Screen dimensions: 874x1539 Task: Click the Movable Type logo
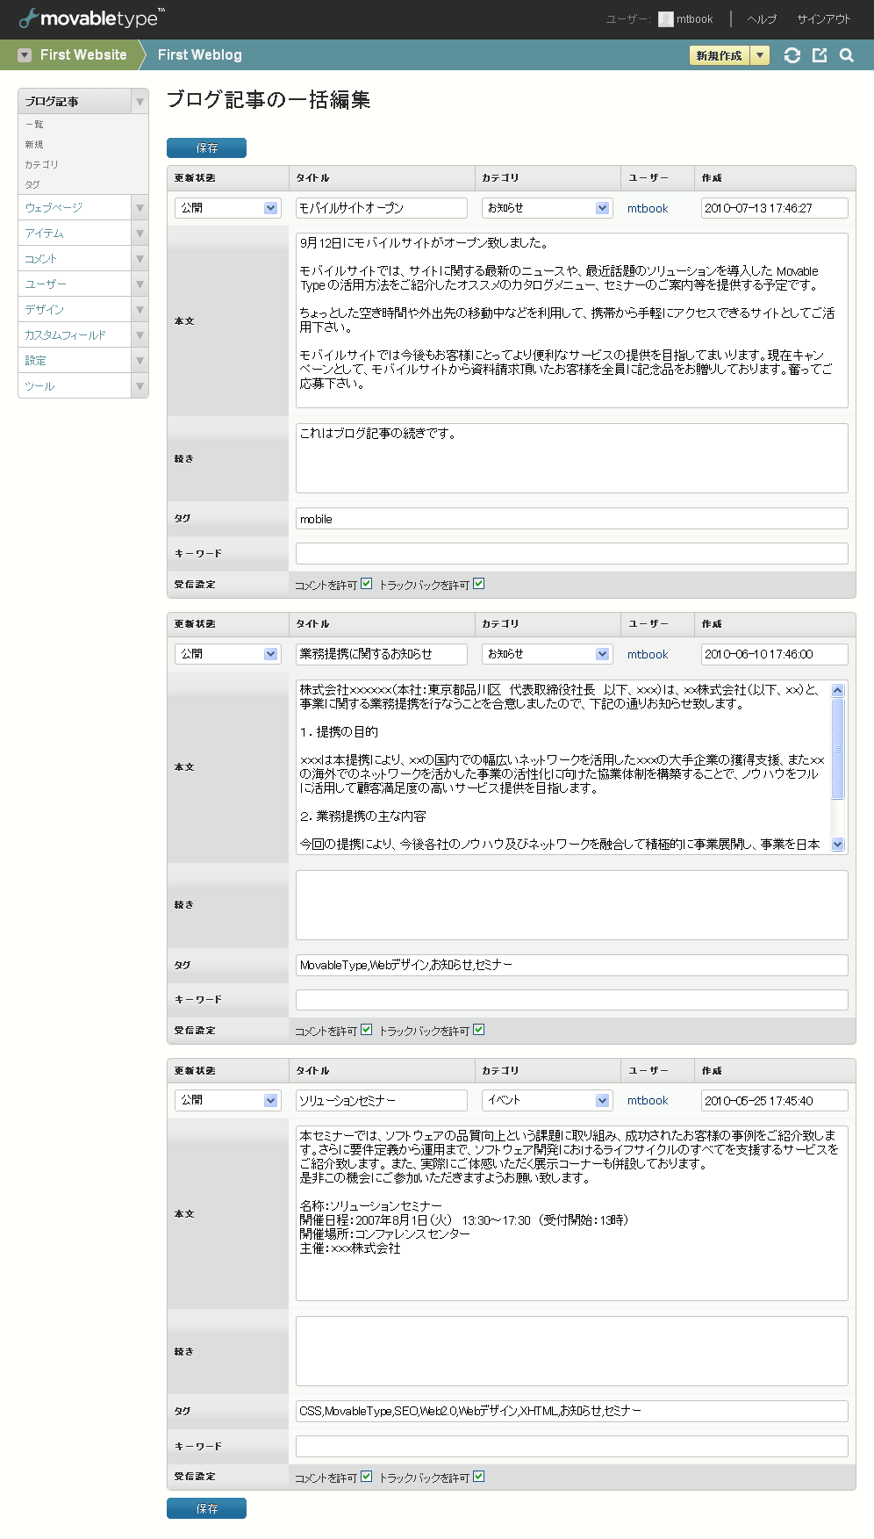(91, 18)
